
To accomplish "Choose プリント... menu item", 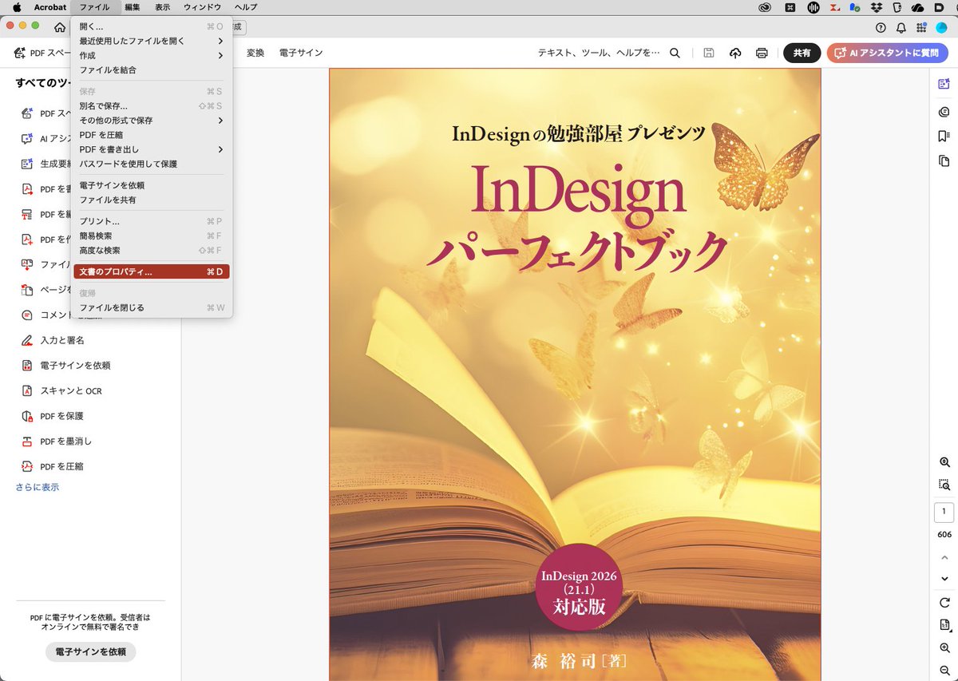I will pyautogui.click(x=152, y=221).
